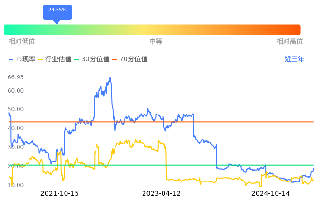Toggle the 市现率 legend series

22,59
